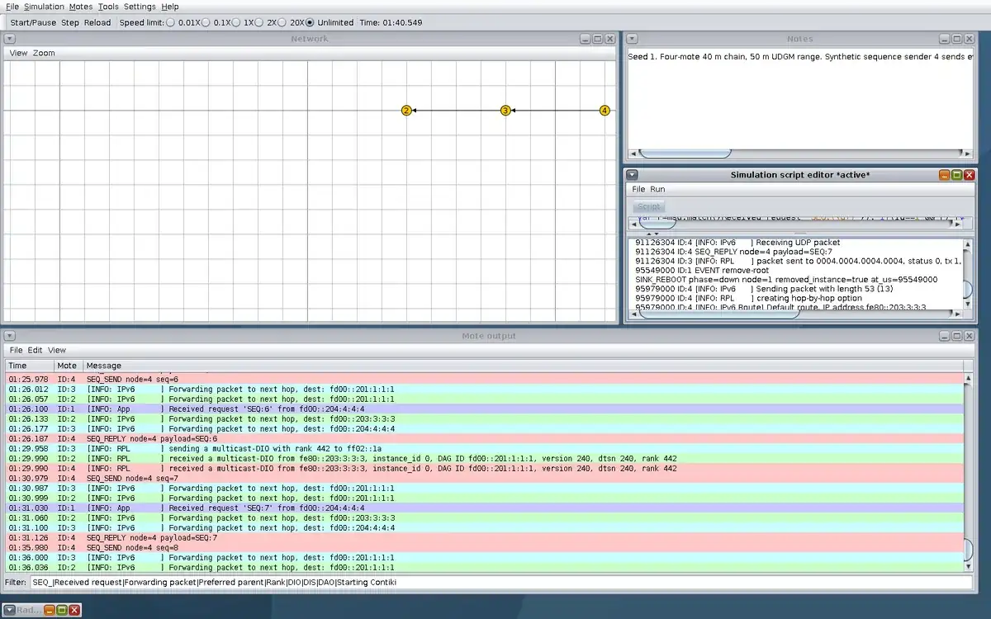Select row 'SEQ_REPLY node=4 payload=SEQ:7' in Mote output
This screenshot has width=991, height=619.
[485, 538]
